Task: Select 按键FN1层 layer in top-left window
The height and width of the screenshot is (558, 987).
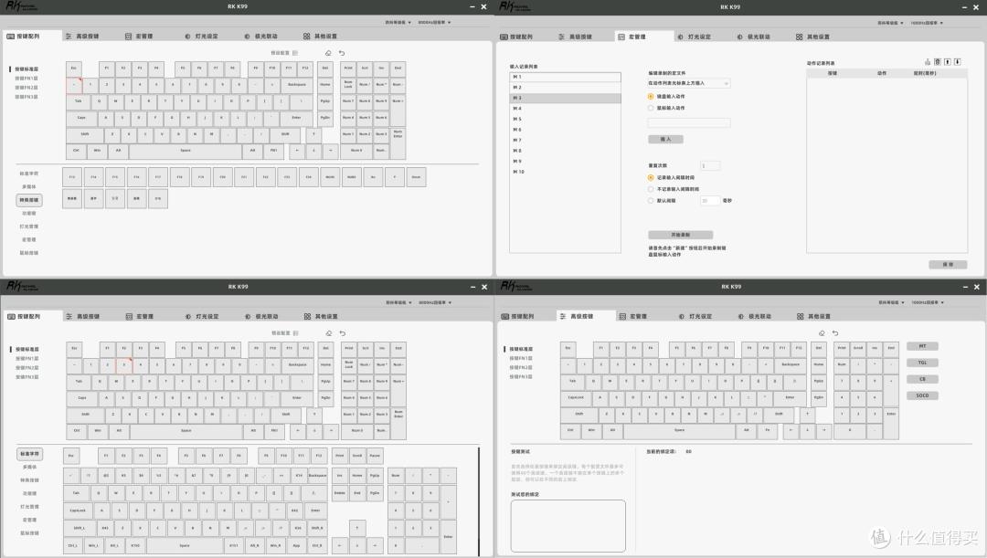Action: tap(27, 78)
